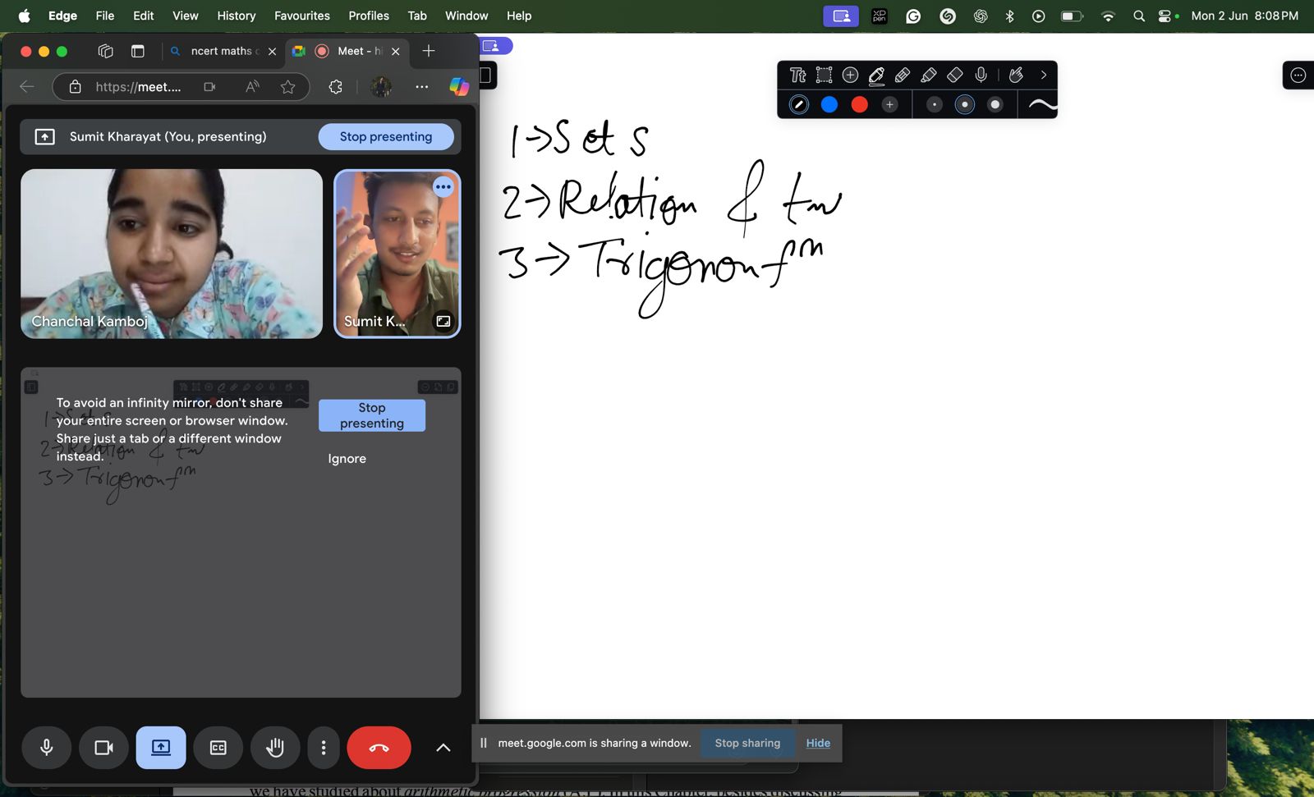The image size is (1314, 797).
Task: Toggle the camera in Meet
Action: pyautogui.click(x=103, y=748)
